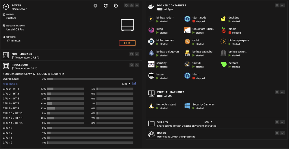Click the tautulli container icon
289x149 pixels.
188,64
